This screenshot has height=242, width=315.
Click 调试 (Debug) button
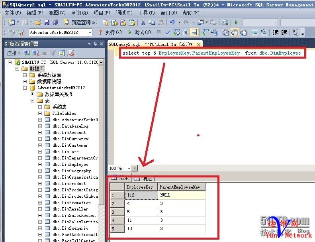pyautogui.click(x=140, y=32)
